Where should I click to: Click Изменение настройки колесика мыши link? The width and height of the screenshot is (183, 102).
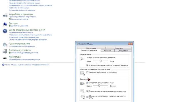point(24,3)
